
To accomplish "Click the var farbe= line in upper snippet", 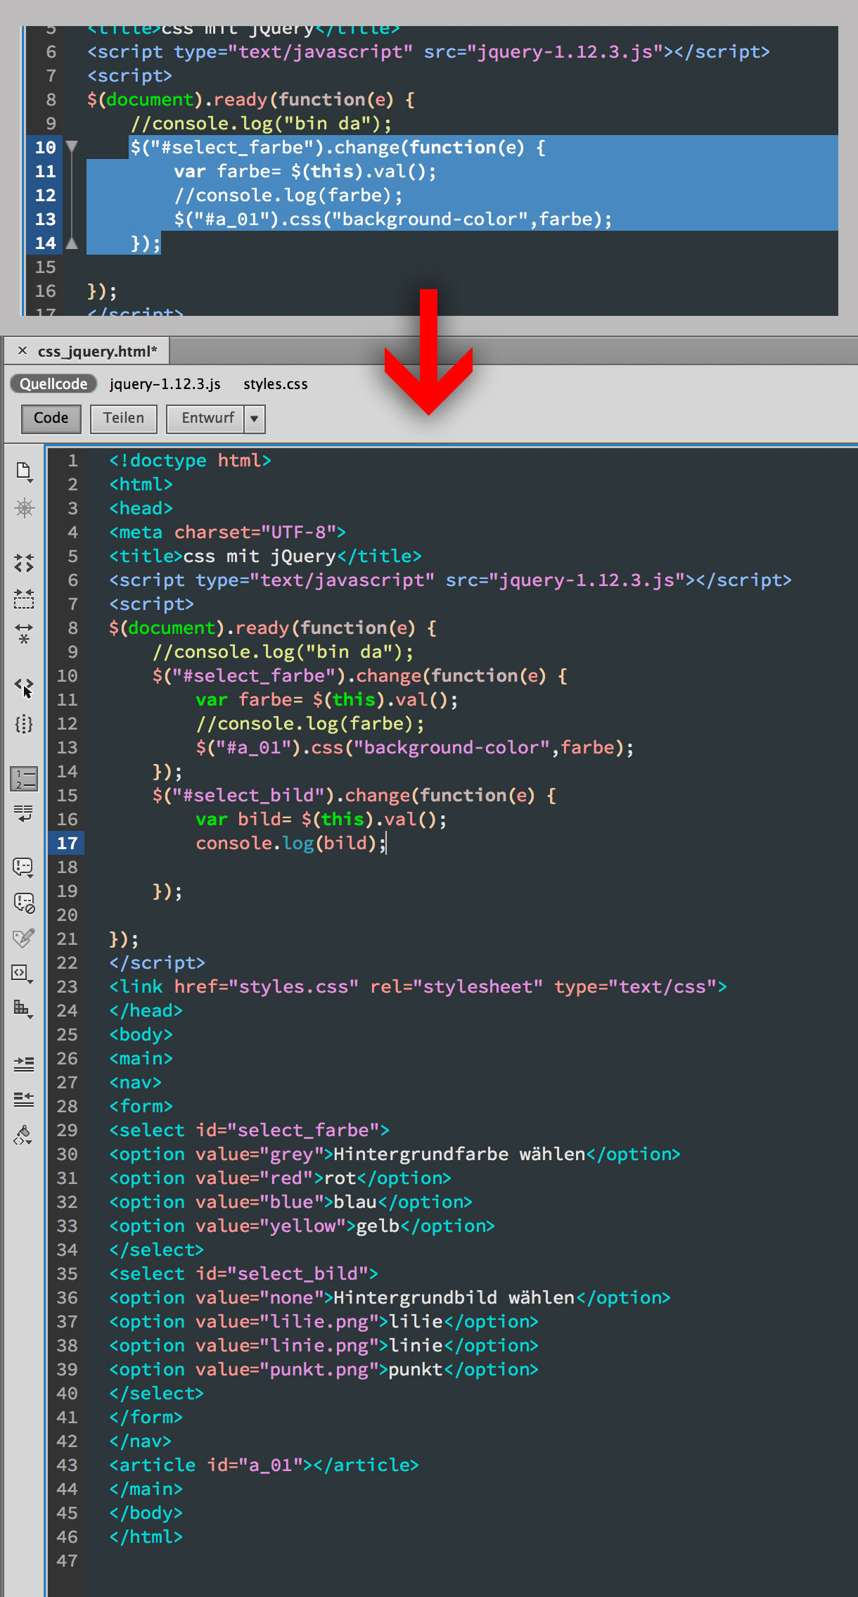I will point(305,171).
